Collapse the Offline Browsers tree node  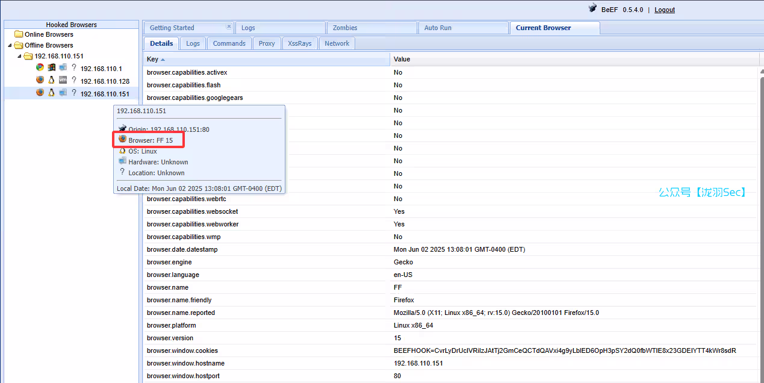click(x=10, y=45)
